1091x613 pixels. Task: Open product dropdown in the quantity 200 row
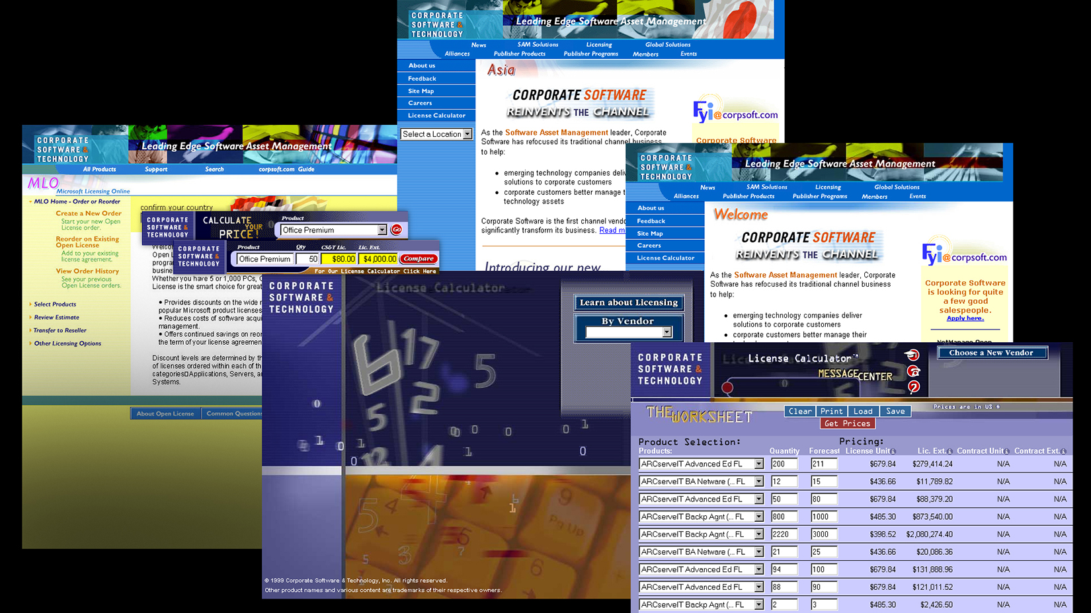(701, 464)
